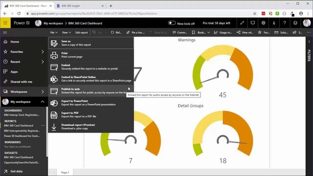The image size is (313, 176).
Task: Open BIM 360 Card Dashboard dataset
Action: pos(19,157)
